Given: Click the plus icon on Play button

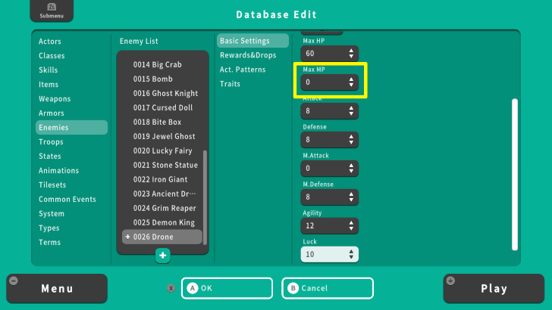Looking at the screenshot, I should click(x=450, y=281).
